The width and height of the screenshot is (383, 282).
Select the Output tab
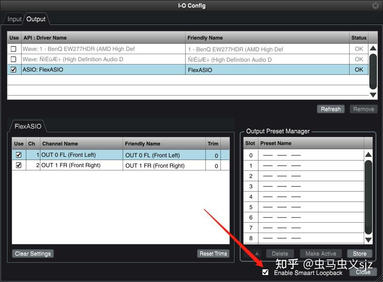(36, 19)
